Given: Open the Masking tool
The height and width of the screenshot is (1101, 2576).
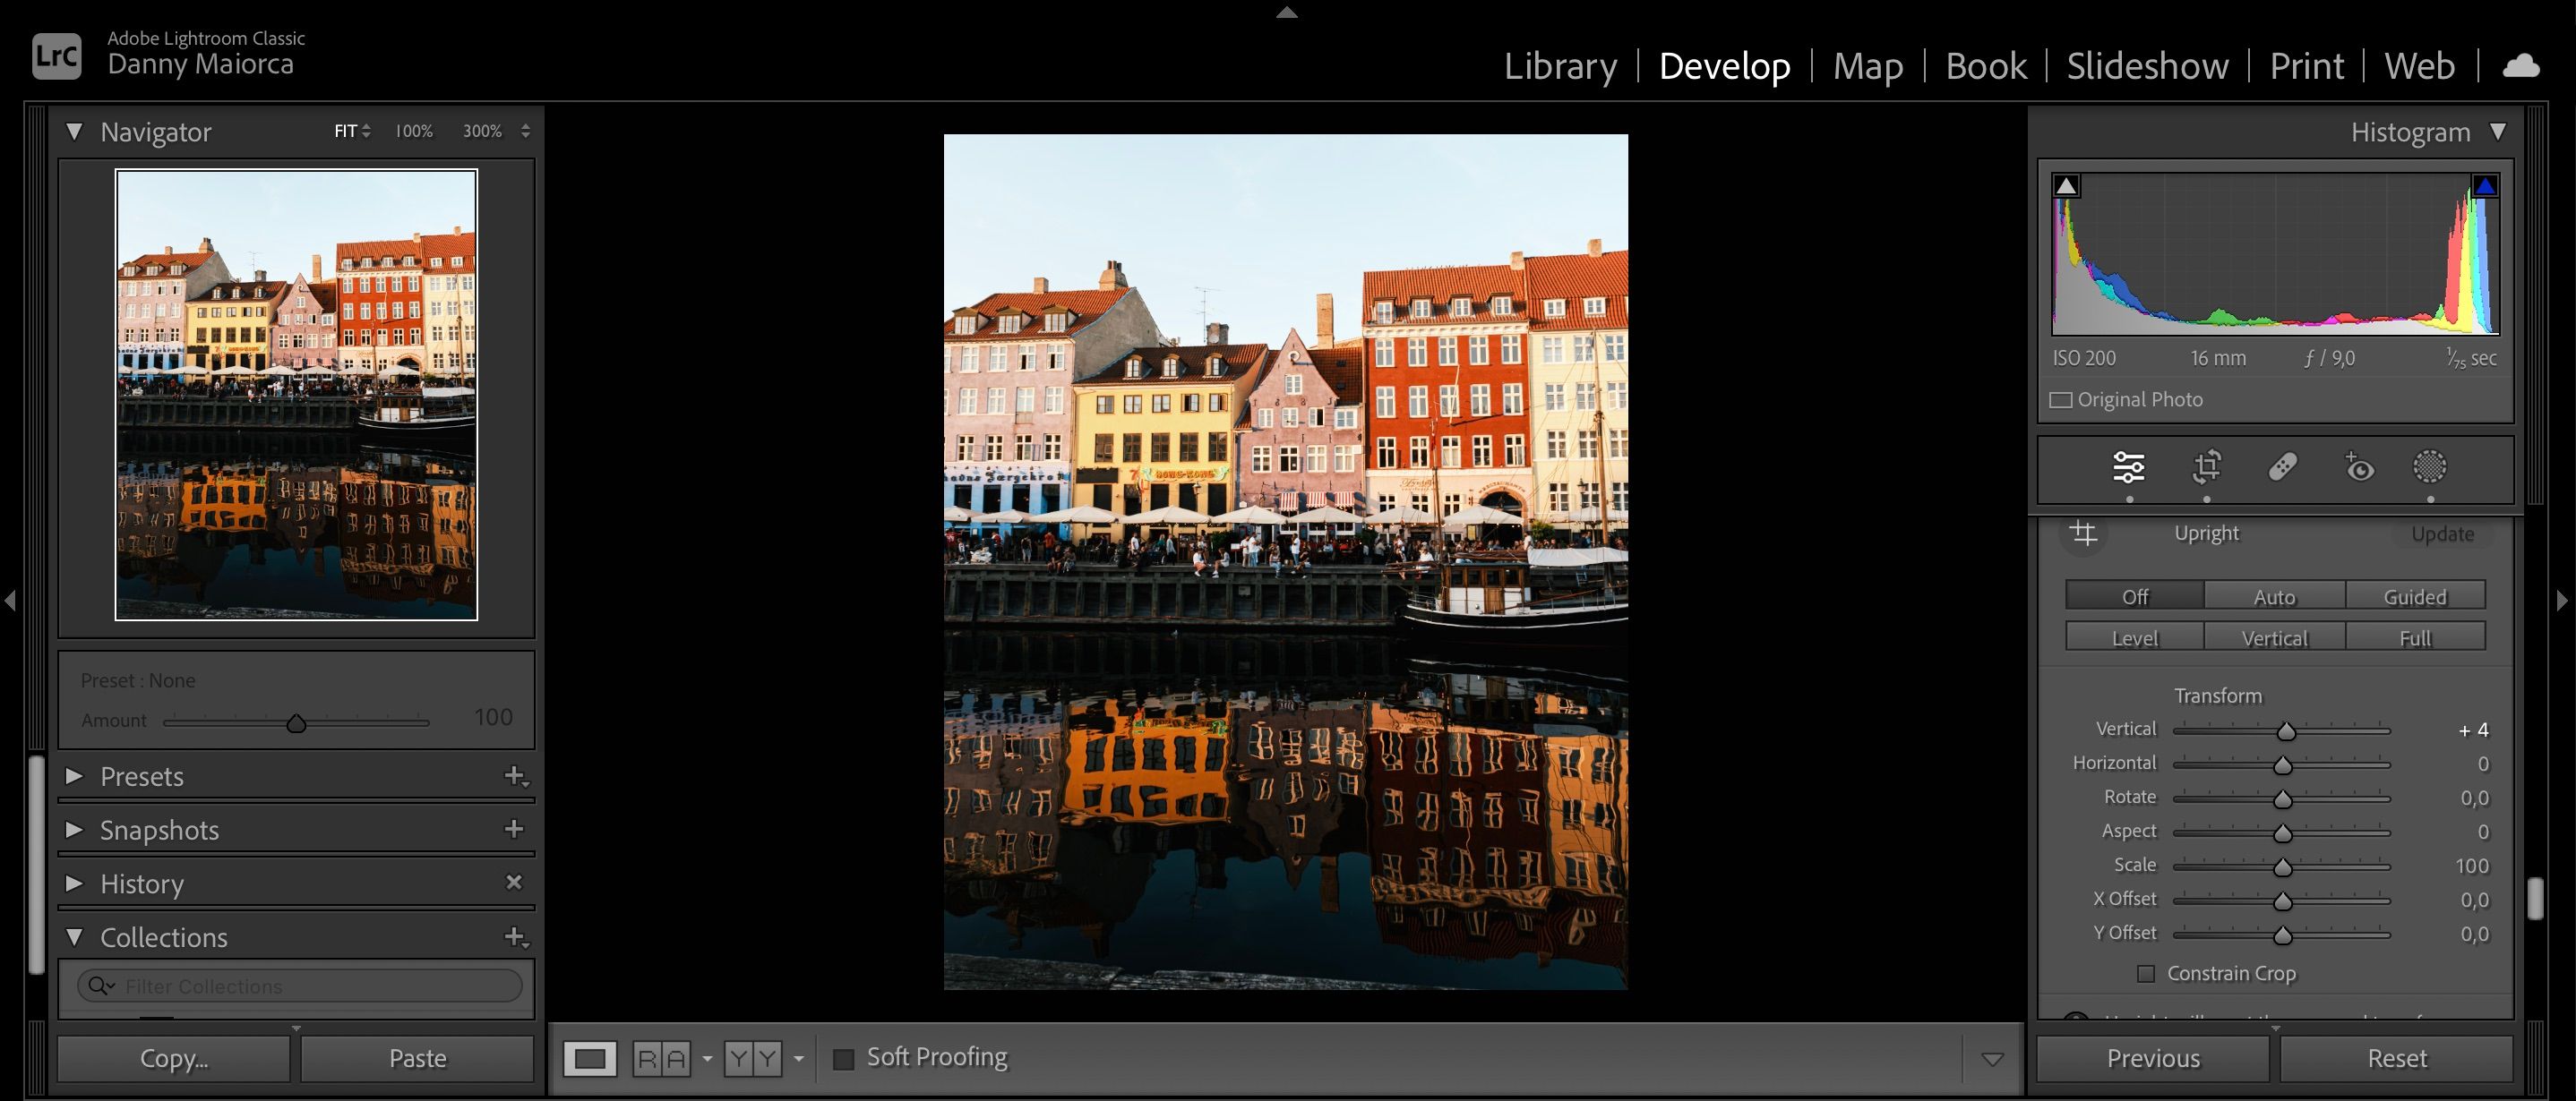Looking at the screenshot, I should 2430,467.
